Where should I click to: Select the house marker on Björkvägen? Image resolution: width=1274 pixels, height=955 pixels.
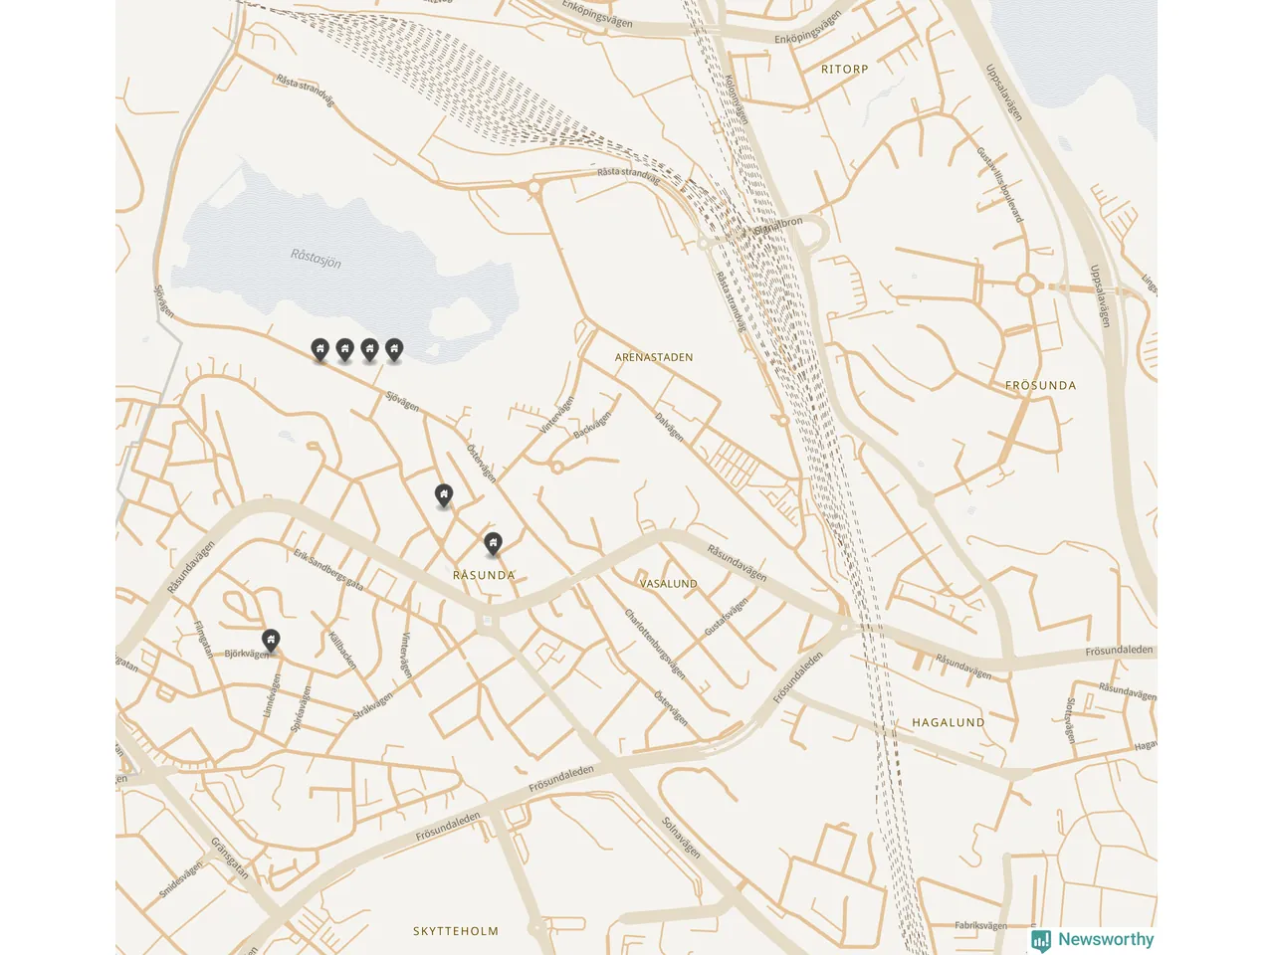click(271, 640)
